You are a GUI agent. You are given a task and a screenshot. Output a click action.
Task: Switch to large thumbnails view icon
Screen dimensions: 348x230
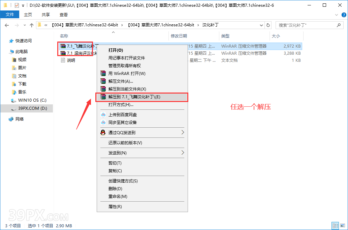pyautogui.click(x=343, y=225)
